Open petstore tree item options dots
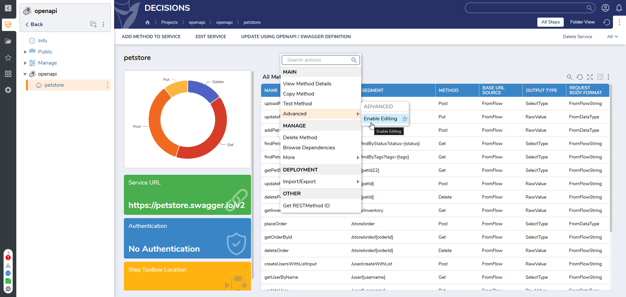The width and height of the screenshot is (626, 297). 107,85
